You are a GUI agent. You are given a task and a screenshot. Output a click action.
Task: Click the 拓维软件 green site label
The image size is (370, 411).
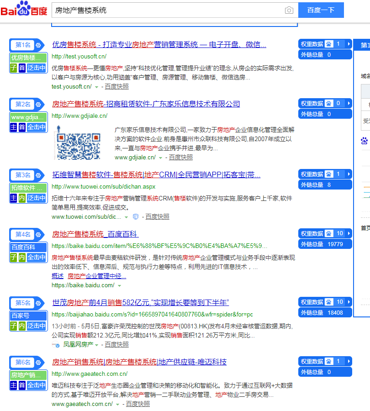[28, 188]
